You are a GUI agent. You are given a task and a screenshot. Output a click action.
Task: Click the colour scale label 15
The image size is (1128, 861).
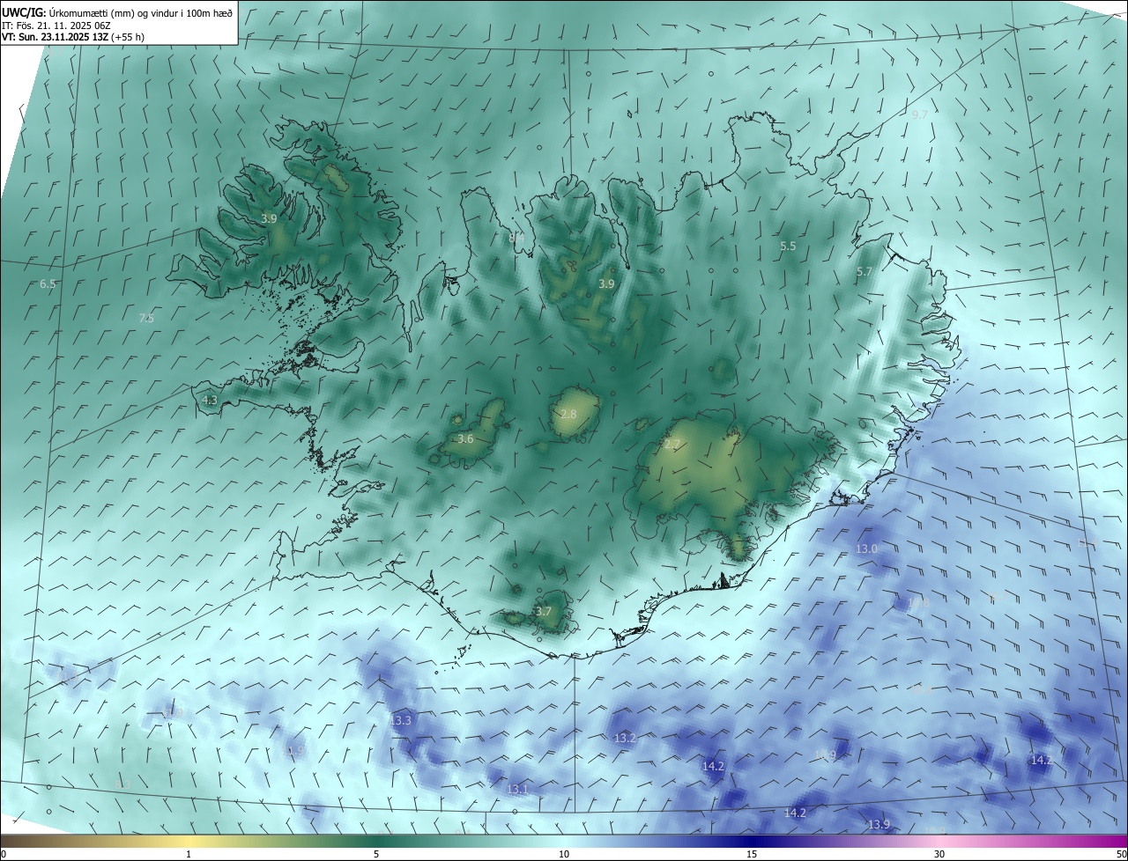(752, 854)
